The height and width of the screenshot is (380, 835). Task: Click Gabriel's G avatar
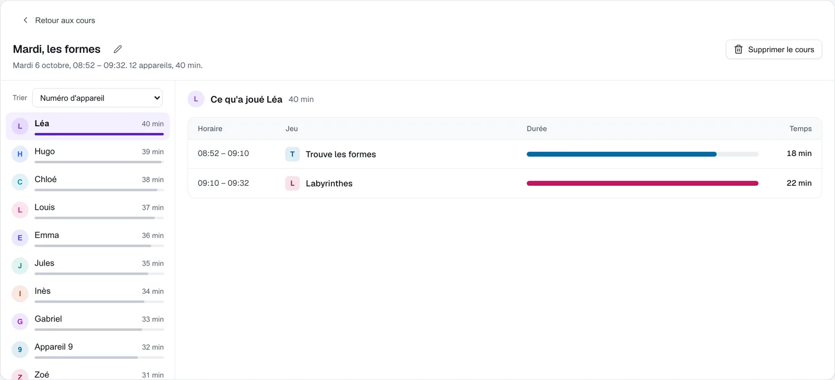point(20,322)
